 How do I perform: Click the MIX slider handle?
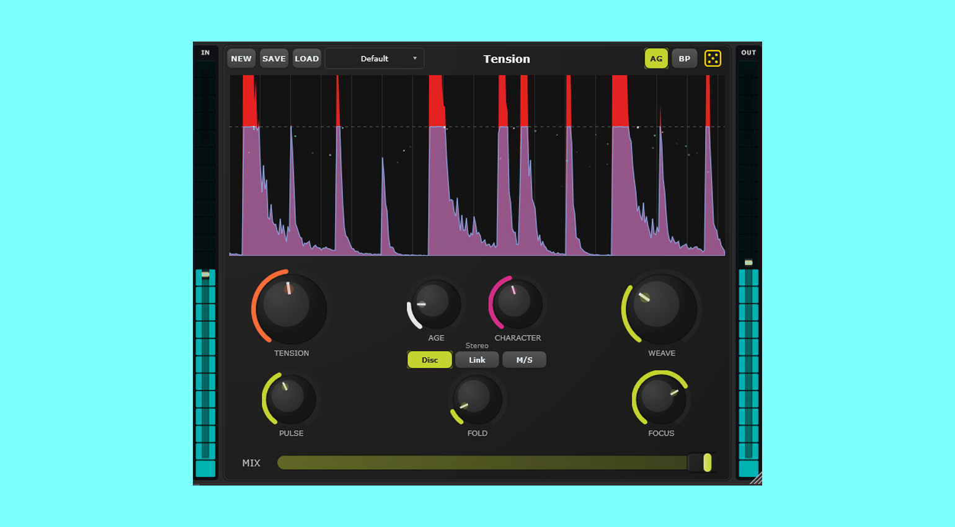coord(706,463)
